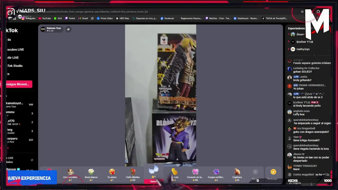
Task: Click chat user YONNY PARAGUAY
Action: pos(305,166)
